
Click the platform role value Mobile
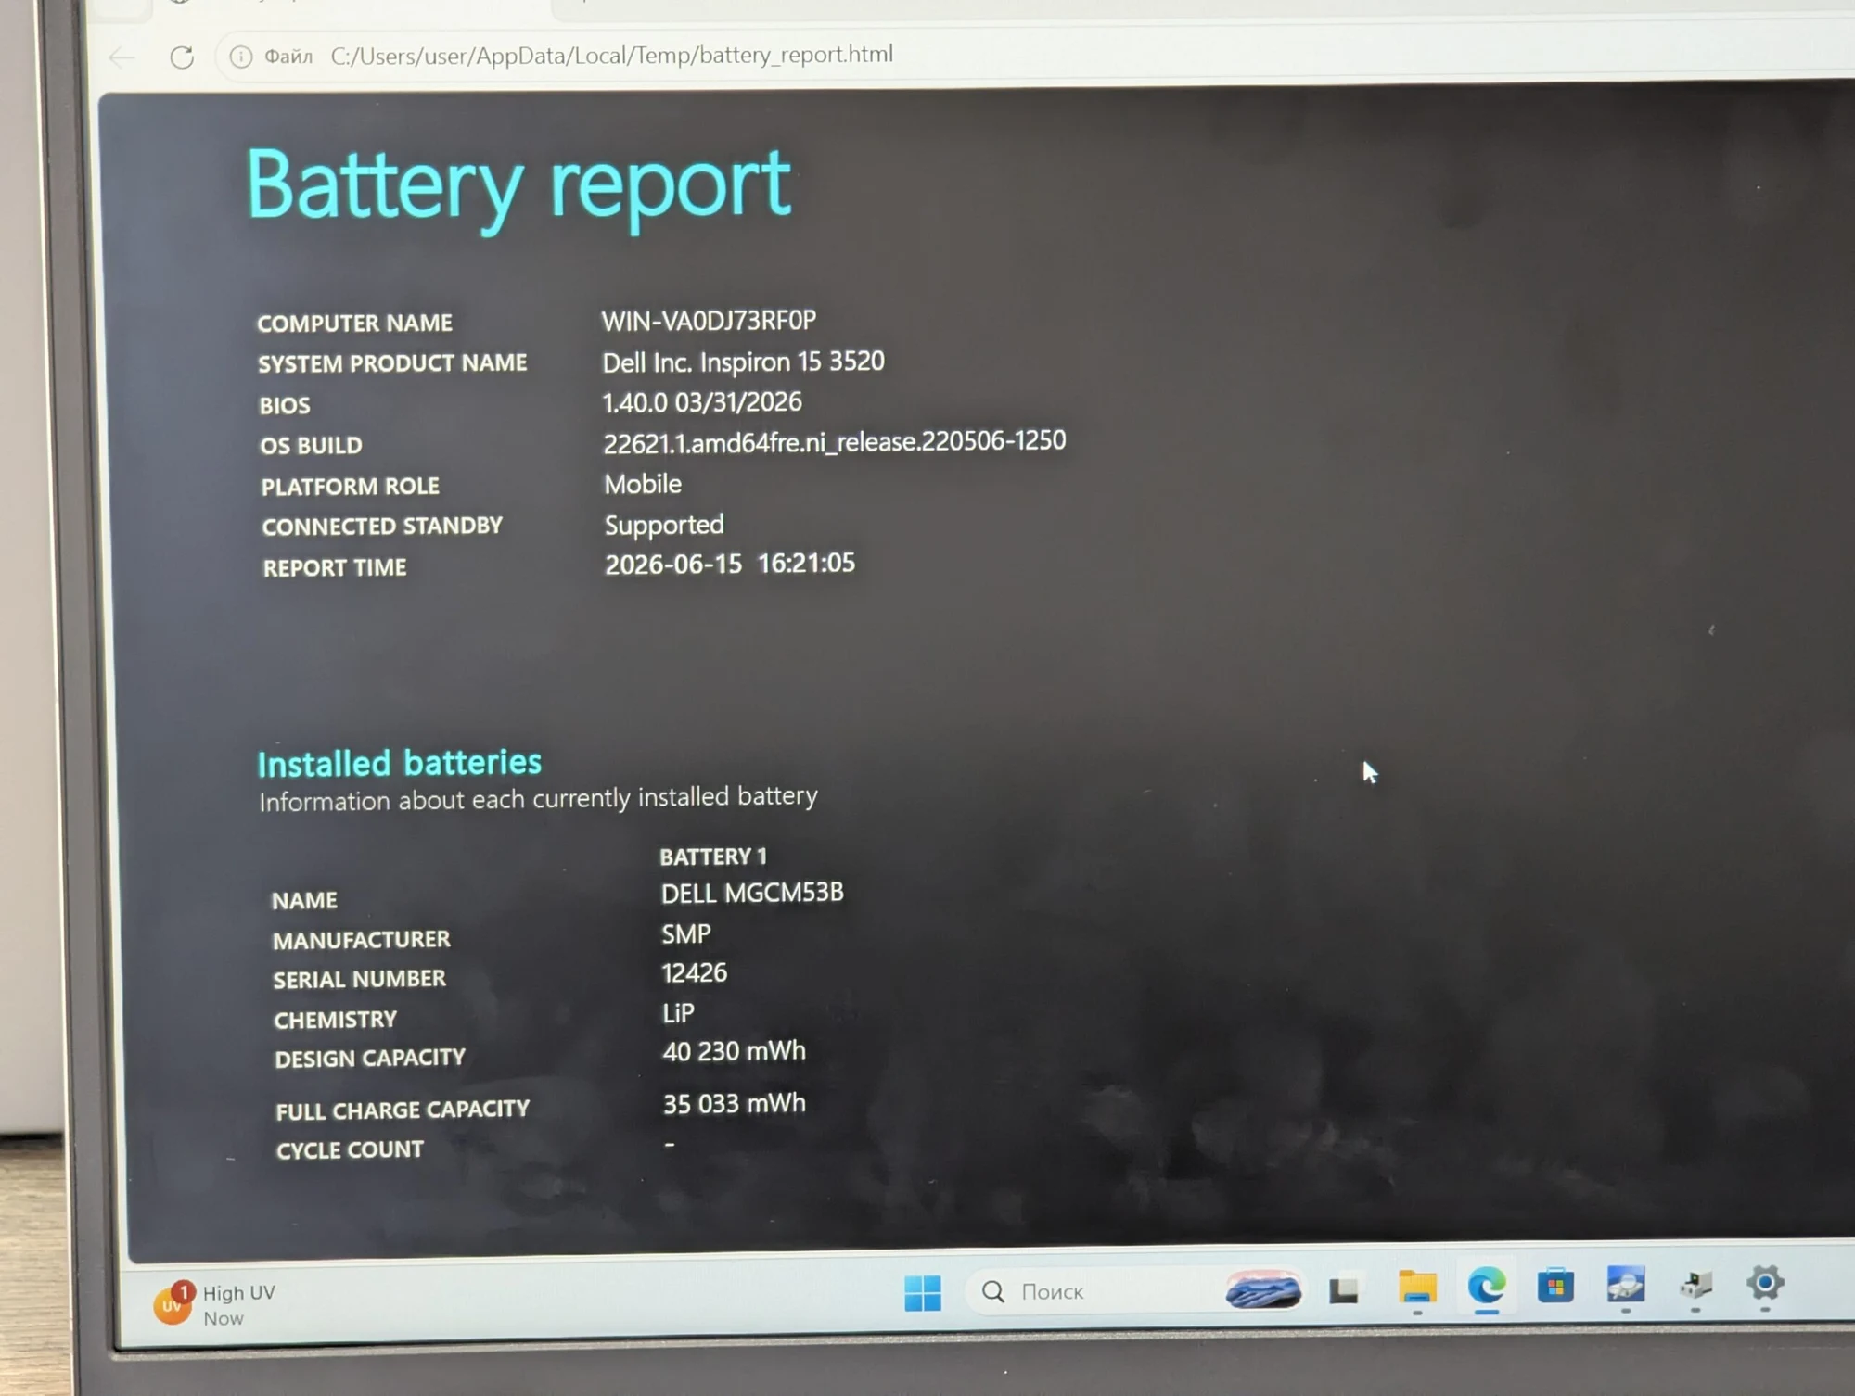pyautogui.click(x=643, y=484)
